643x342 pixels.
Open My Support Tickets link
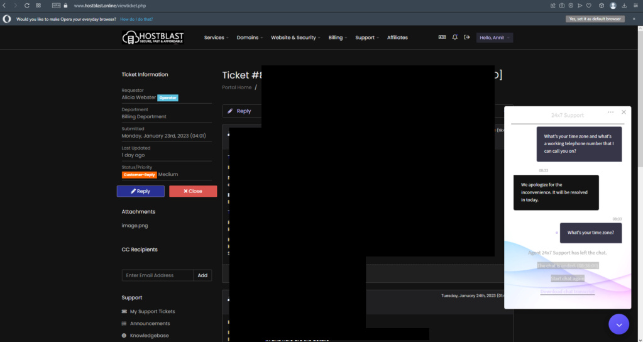click(x=152, y=312)
